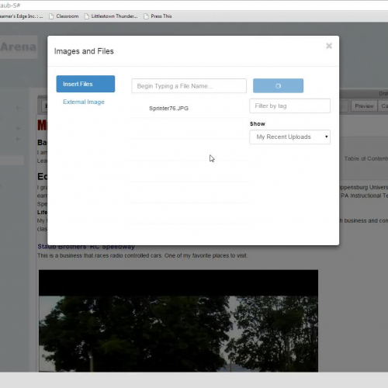The height and width of the screenshot is (388, 388).
Task: Close the Images and Files dialog
Action: (329, 46)
